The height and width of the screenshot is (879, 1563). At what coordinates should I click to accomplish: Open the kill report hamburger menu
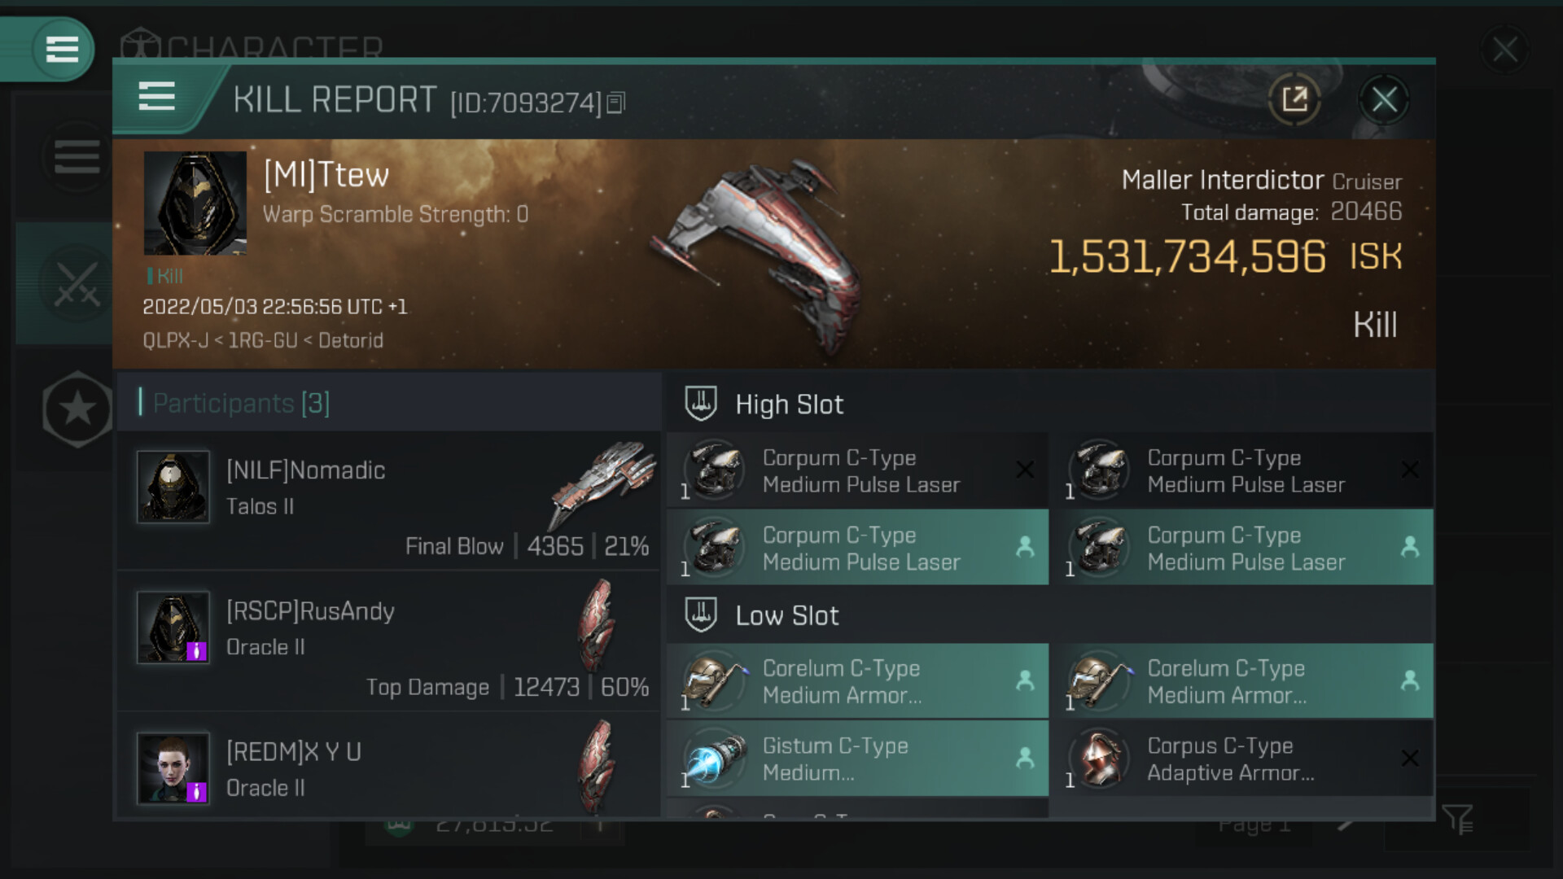(x=156, y=97)
